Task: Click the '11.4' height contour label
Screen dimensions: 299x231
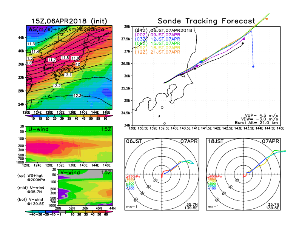Action: point(35,52)
